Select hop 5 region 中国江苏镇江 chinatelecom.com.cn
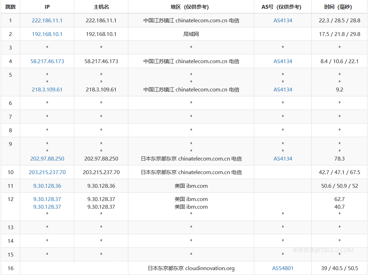The height and width of the screenshot is (275, 371). click(x=191, y=90)
